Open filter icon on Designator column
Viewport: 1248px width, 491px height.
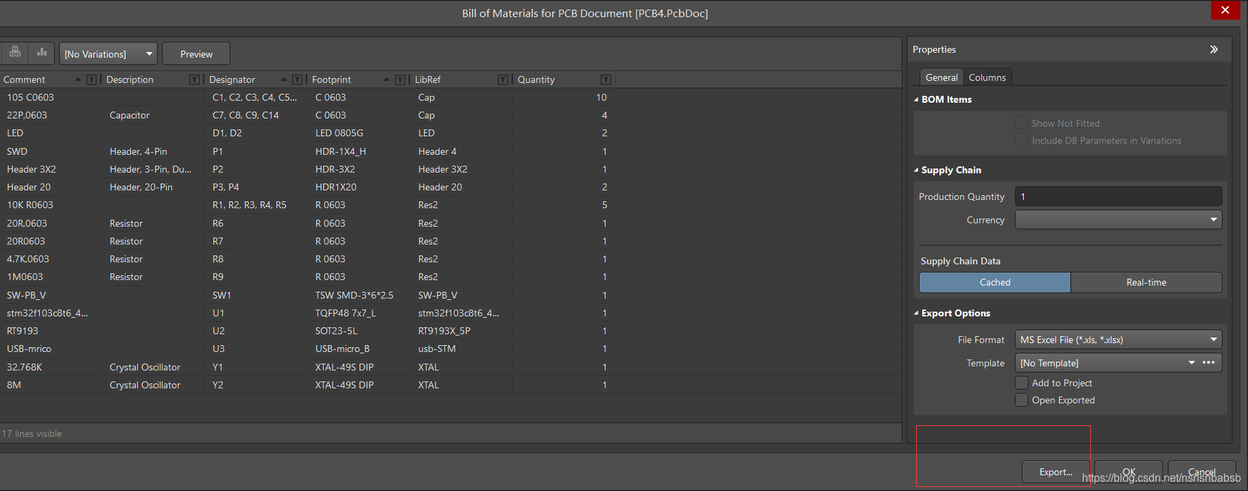click(x=297, y=80)
